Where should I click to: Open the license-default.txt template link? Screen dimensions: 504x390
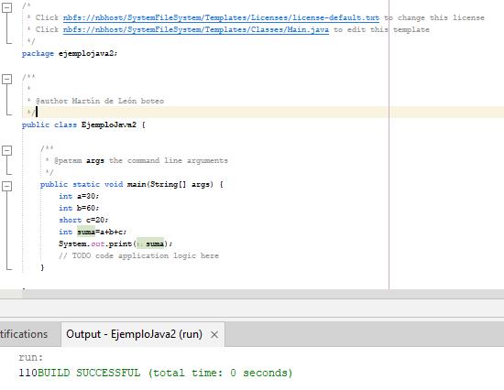point(221,17)
